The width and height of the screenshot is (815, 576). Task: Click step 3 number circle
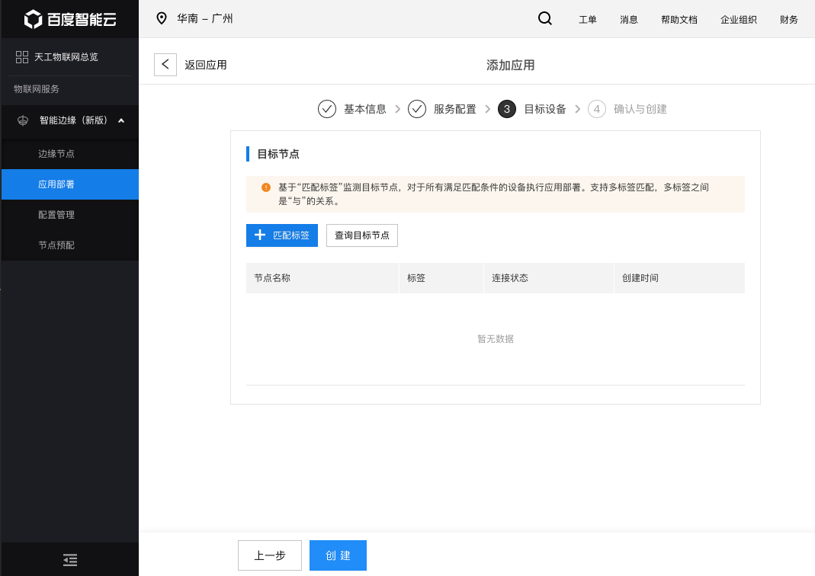[x=507, y=109]
